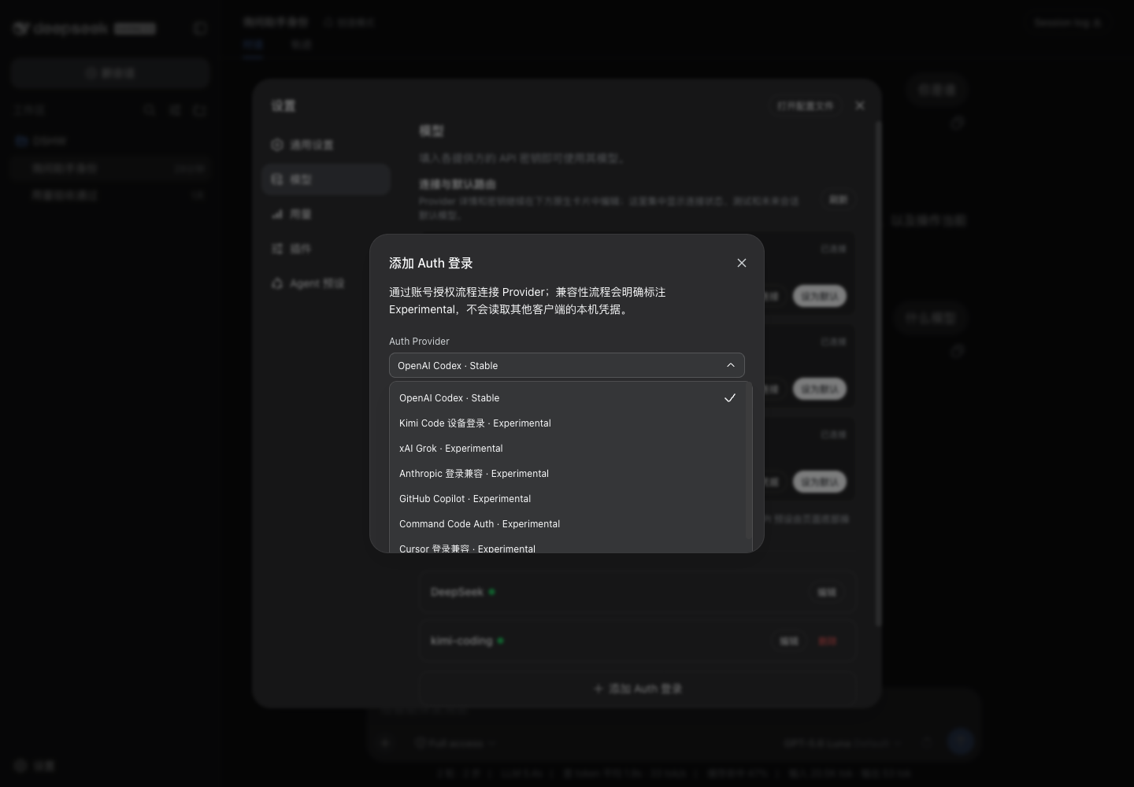The image size is (1134, 787).
Task: Toggle the left sidebar panel icon
Action: tap(200, 29)
